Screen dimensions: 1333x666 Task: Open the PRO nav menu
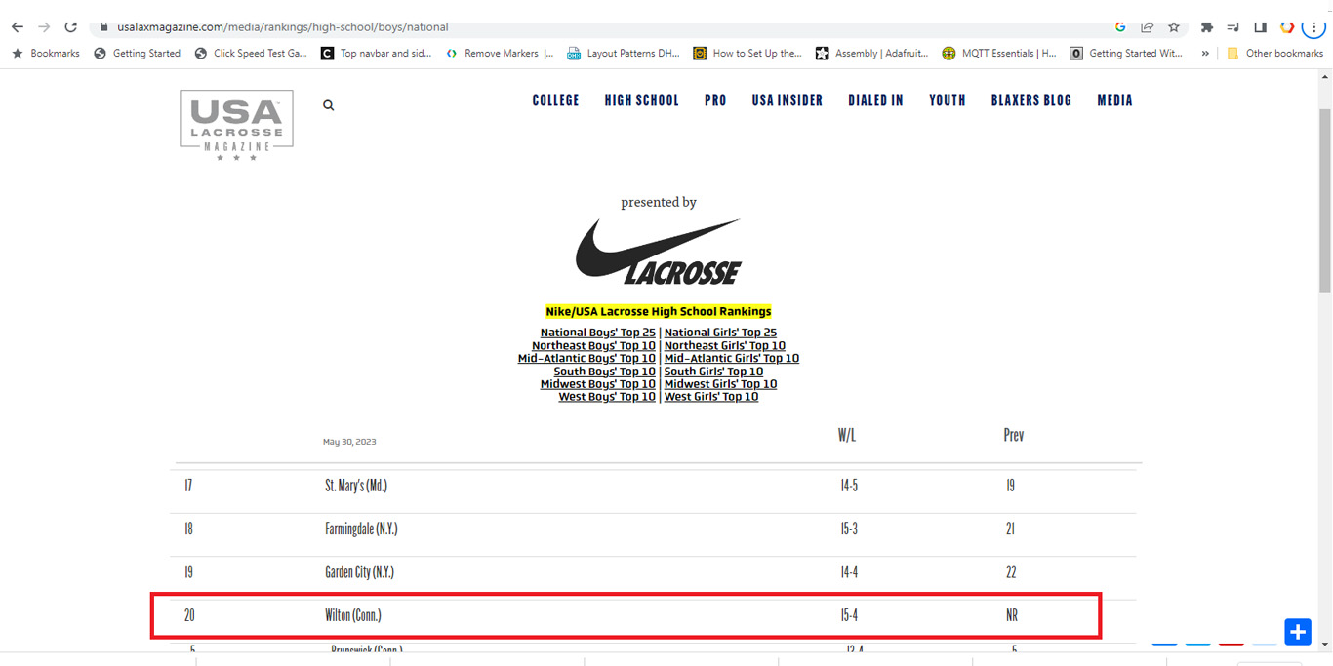[715, 100]
